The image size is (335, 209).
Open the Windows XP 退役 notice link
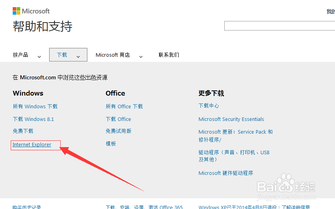pos(254,207)
